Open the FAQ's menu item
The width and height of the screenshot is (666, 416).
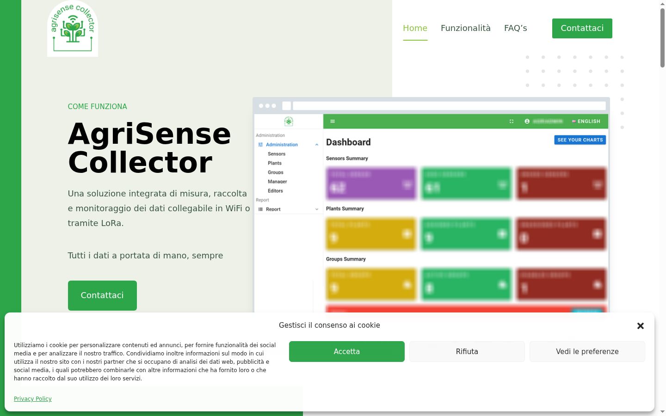[x=516, y=28]
